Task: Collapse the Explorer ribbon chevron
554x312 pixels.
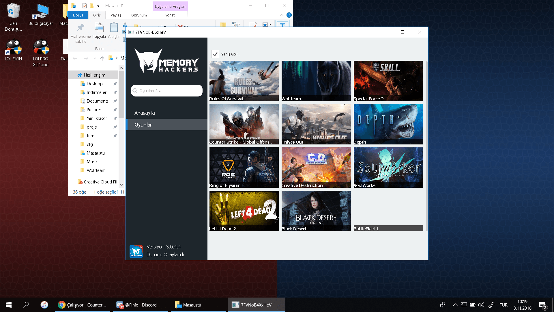Action: point(282,15)
